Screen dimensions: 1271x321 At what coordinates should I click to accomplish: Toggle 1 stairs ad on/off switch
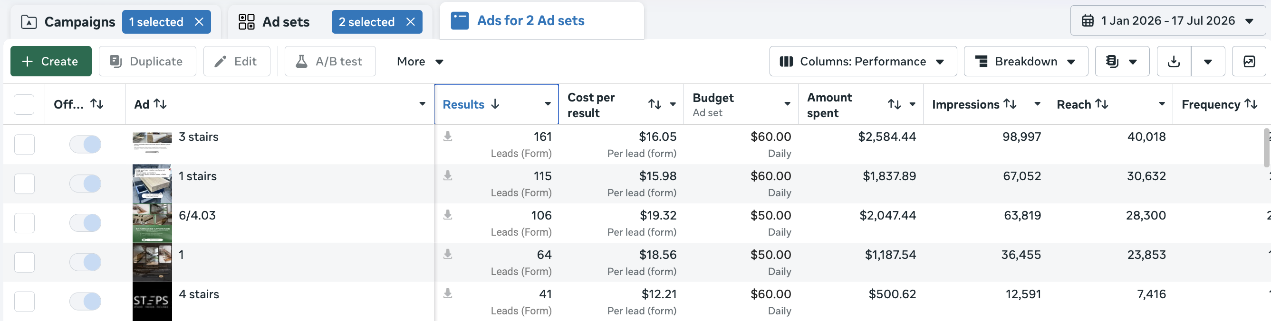click(86, 183)
